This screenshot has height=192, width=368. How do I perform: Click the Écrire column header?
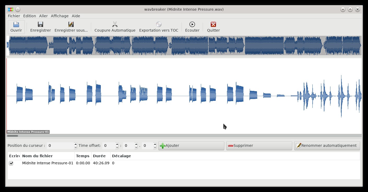(14, 156)
